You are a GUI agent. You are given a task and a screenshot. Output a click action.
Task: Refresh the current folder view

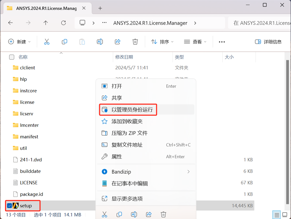pos(63,23)
